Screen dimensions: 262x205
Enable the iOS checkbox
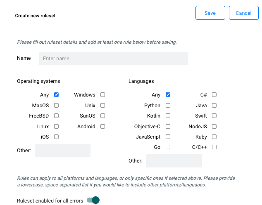[x=57, y=137]
